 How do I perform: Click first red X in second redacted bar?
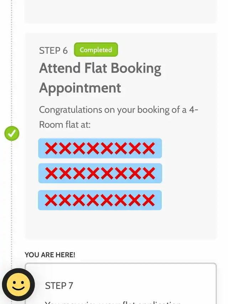tap(51, 173)
